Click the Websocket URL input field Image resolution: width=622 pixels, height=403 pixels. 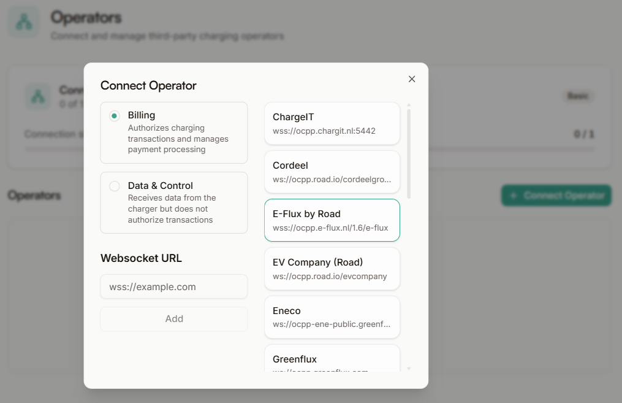[173, 286]
